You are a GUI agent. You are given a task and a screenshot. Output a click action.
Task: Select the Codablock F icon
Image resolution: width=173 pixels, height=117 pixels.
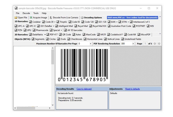[x=109, y=35]
